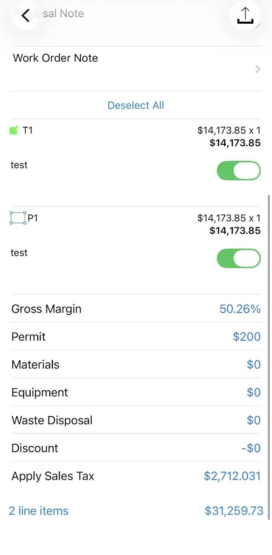Edit the Equipment $0 amount
This screenshot has width=272, height=555.
[x=254, y=392]
